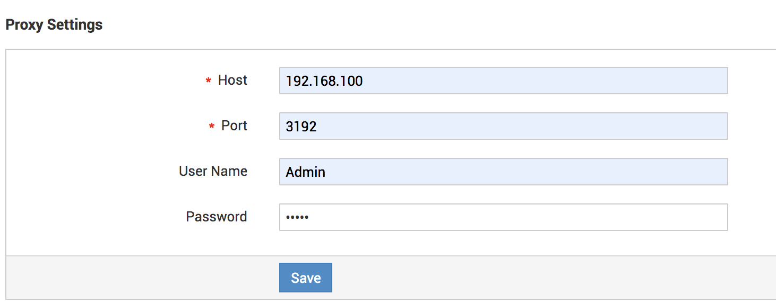Click the Admin text in User Name
The image size is (776, 303).
tap(305, 172)
